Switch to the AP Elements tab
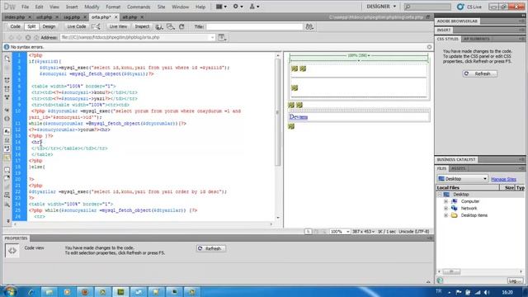 click(476, 39)
